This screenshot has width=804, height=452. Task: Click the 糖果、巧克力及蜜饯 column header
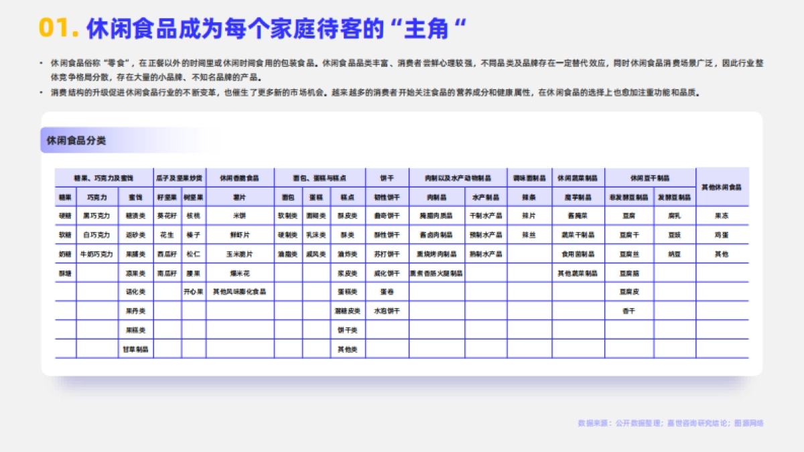(x=104, y=179)
